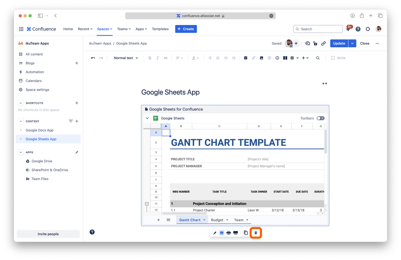
Task: Collapse row group at row 11
Action: [x=147, y=204]
